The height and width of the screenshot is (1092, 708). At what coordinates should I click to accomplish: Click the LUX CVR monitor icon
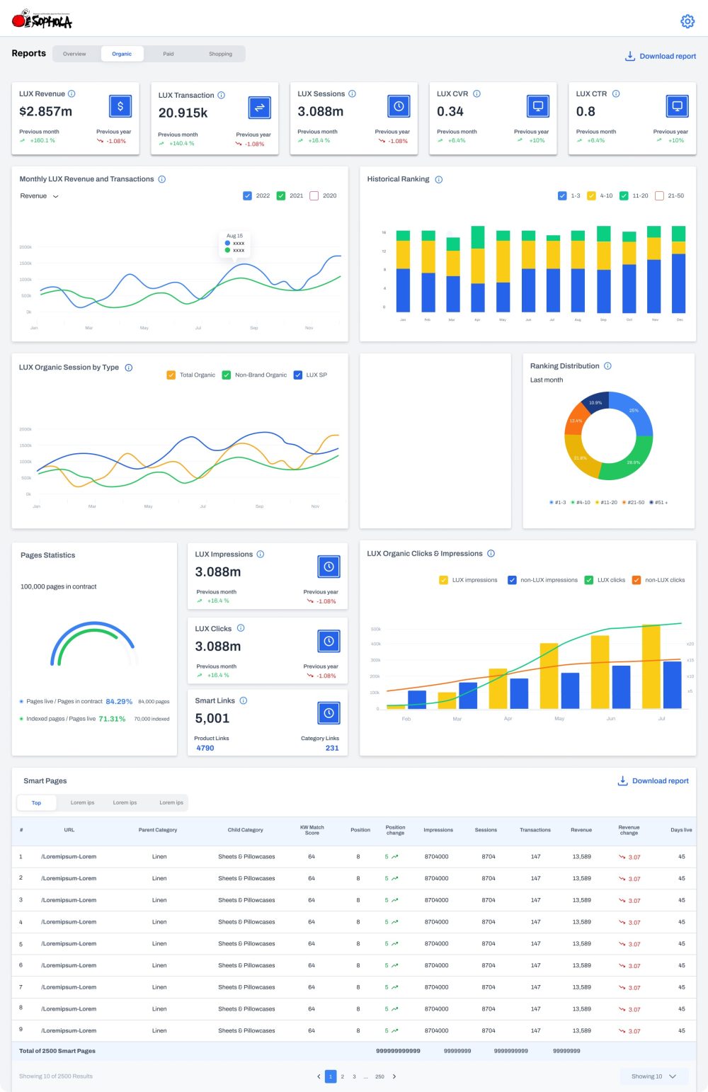tap(538, 106)
